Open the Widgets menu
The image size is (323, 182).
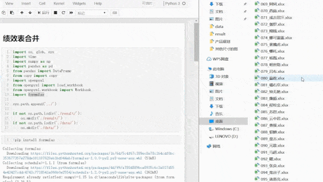[79, 4]
